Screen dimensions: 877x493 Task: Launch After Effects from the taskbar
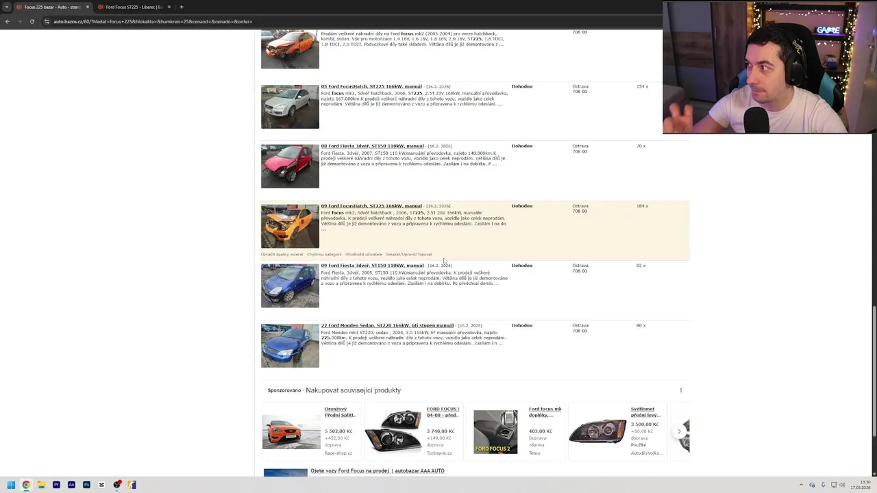[71, 485]
